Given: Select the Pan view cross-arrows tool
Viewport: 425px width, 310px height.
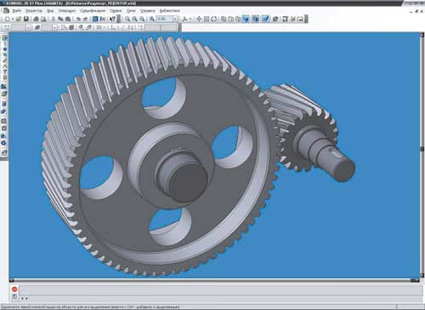Looking at the screenshot, I should (x=199, y=19).
